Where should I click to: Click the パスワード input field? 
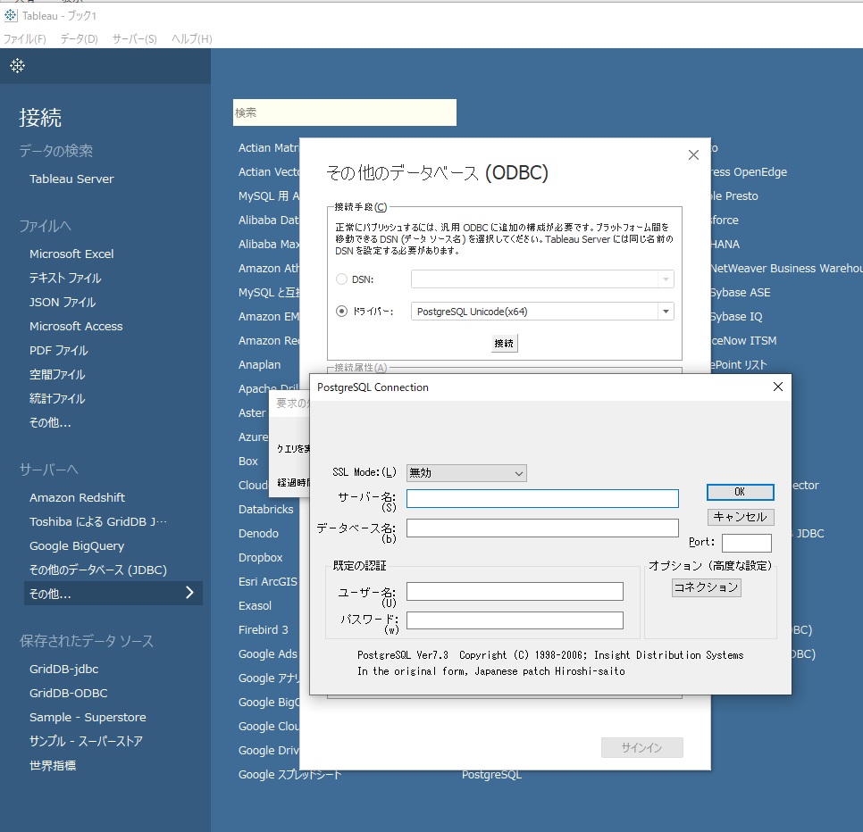click(x=515, y=620)
